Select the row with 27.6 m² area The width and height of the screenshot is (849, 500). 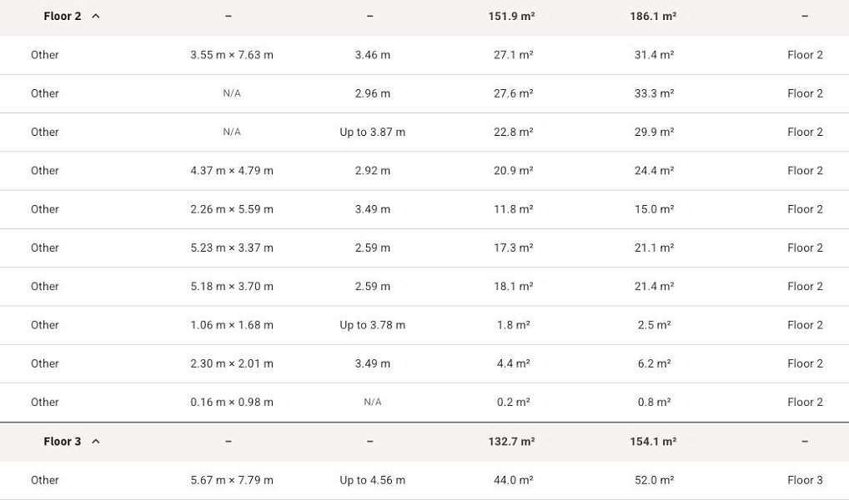pyautogui.click(x=424, y=93)
